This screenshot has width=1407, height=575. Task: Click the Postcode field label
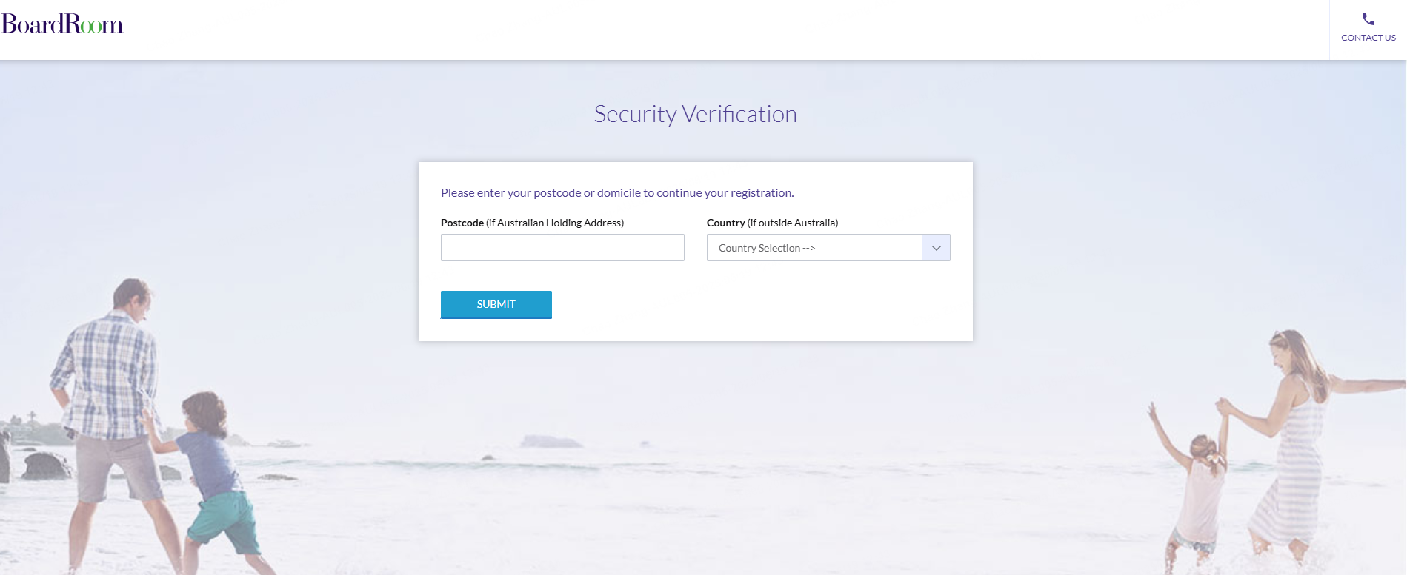click(462, 223)
